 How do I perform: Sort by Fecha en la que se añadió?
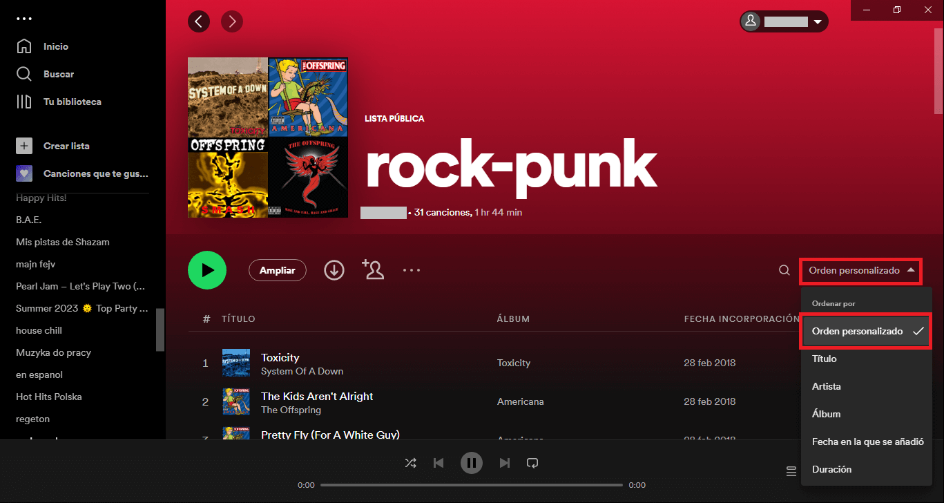coord(867,442)
